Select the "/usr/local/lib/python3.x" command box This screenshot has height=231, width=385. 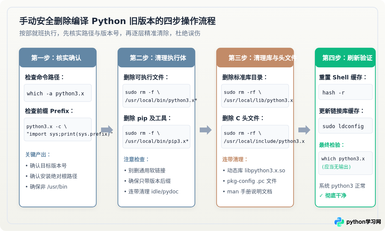point(255,96)
